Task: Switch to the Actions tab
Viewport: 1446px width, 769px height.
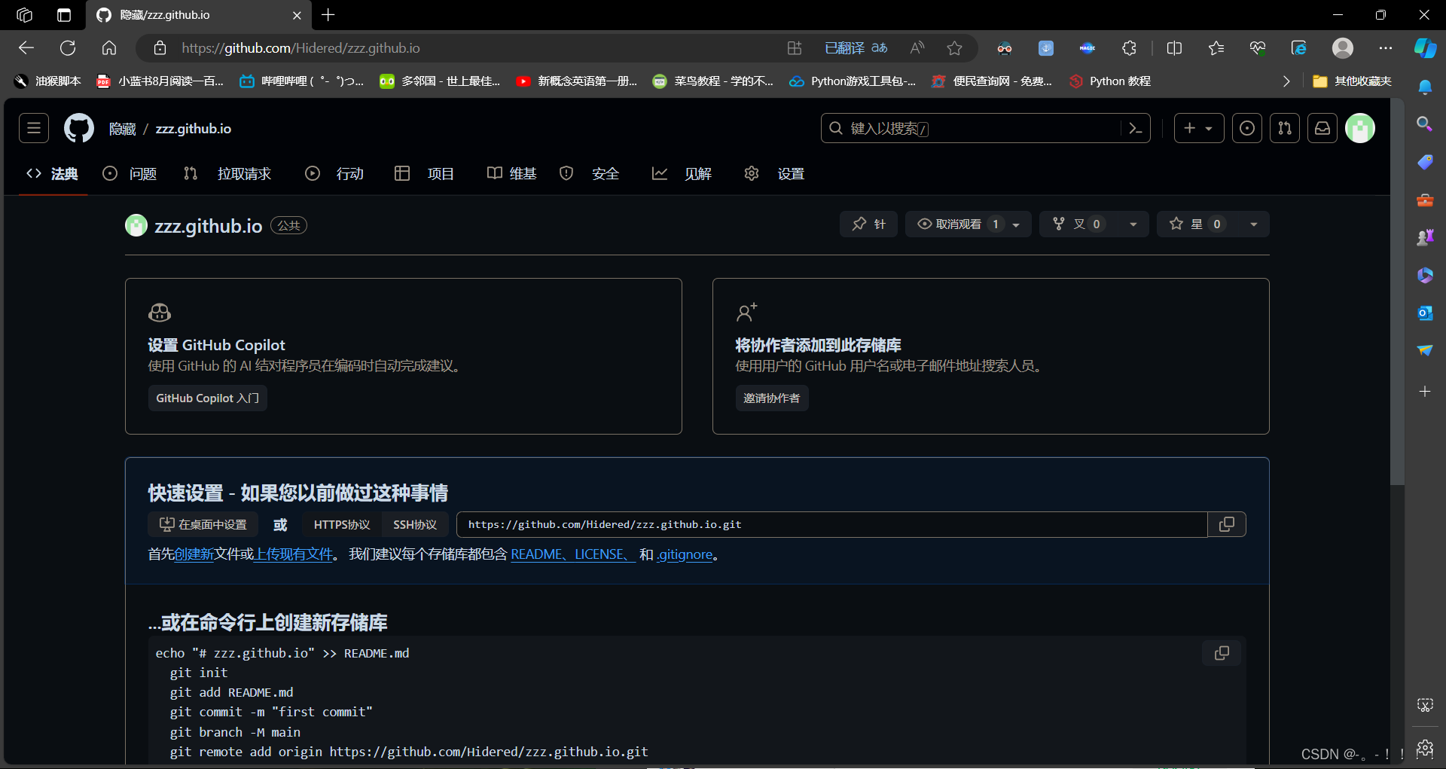Action: click(334, 174)
